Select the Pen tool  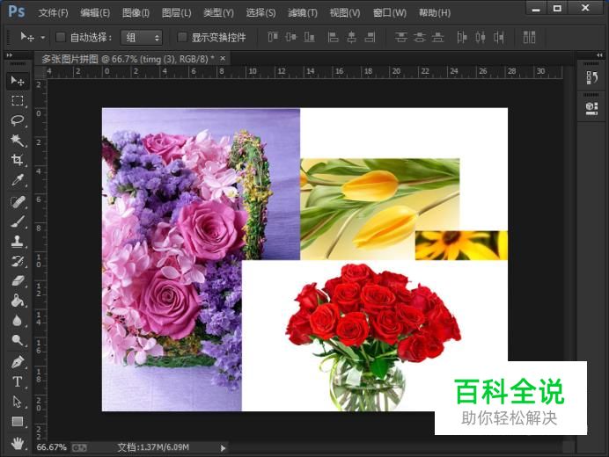[x=17, y=362]
